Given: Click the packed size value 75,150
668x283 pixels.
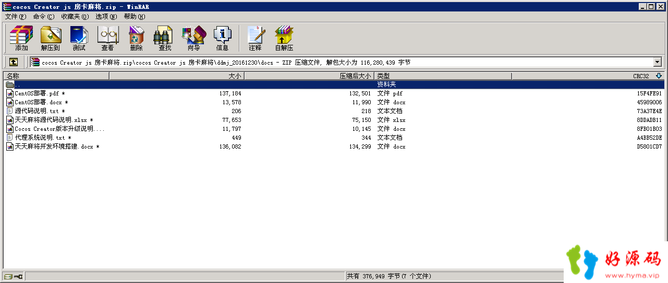Looking at the screenshot, I should (x=361, y=120).
